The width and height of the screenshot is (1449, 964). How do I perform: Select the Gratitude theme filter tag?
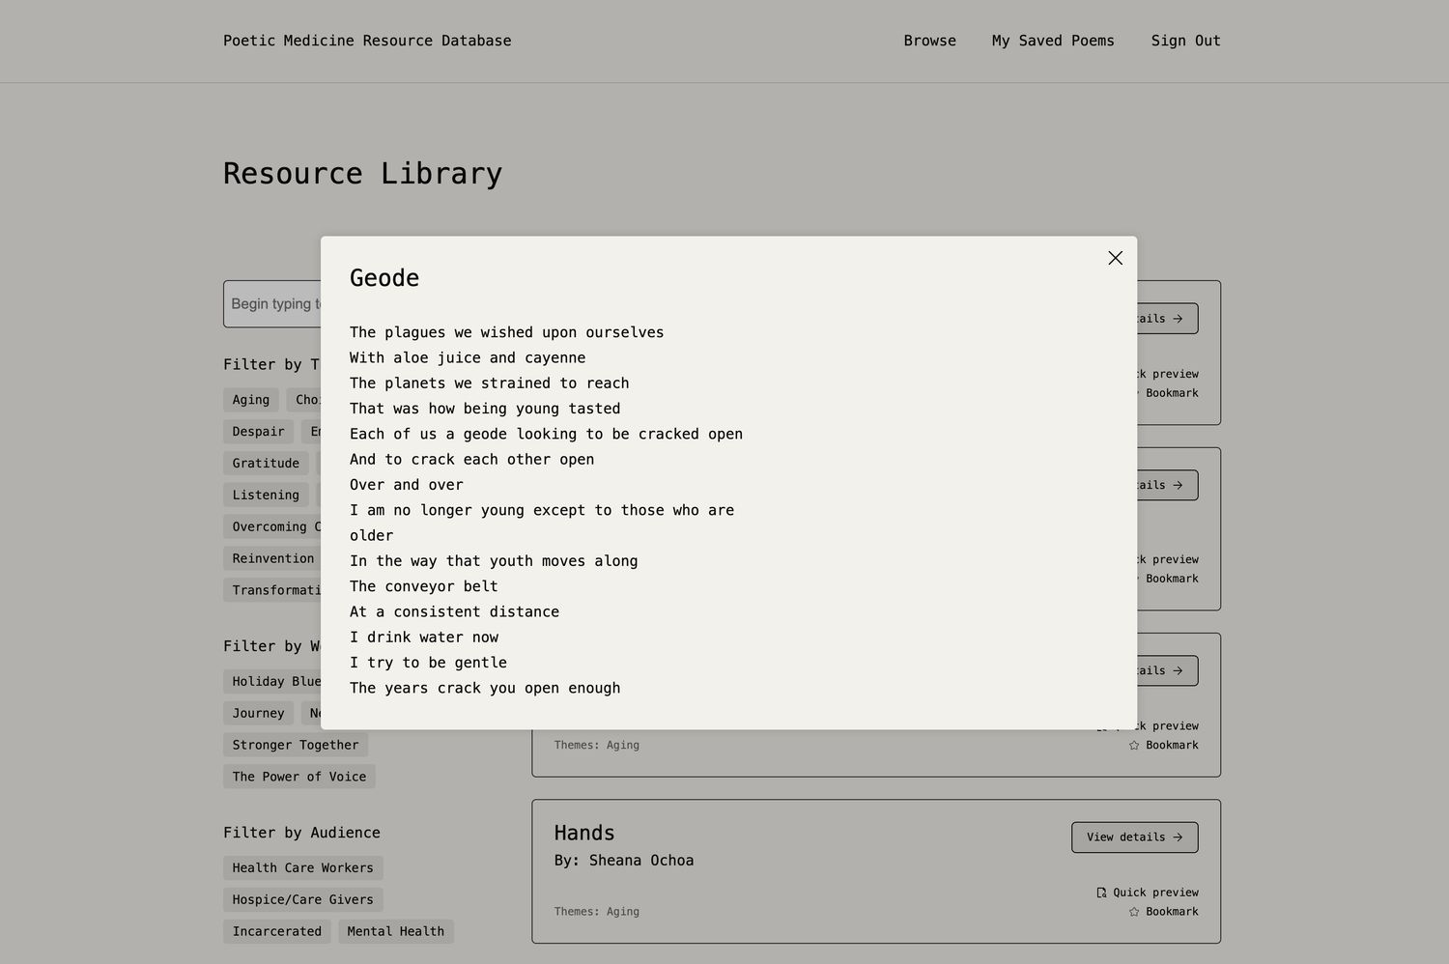tap(266, 464)
